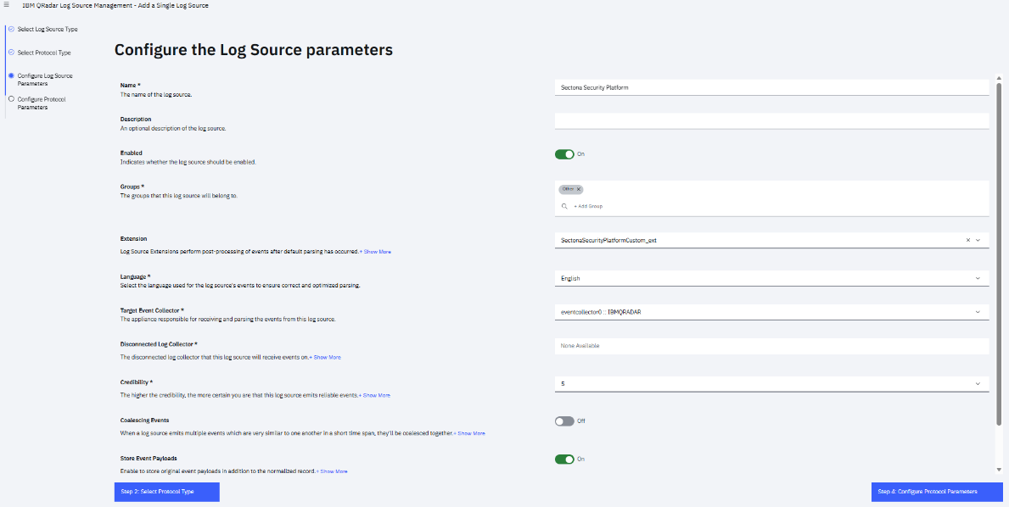This screenshot has width=1009, height=507.
Task: Click the checkmark icon beside Select Protocol Type
Action: 10,53
